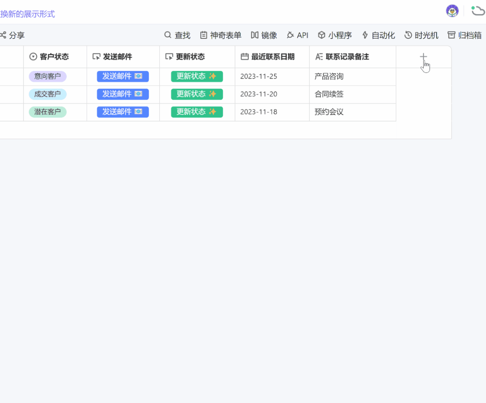Image resolution: width=486 pixels, height=403 pixels.
Task: Add a new field with the plus button
Action: click(423, 57)
